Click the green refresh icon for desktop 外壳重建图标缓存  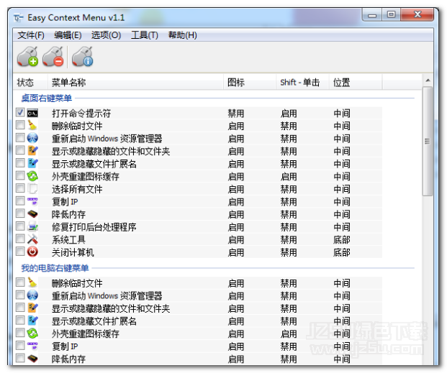[x=32, y=176]
